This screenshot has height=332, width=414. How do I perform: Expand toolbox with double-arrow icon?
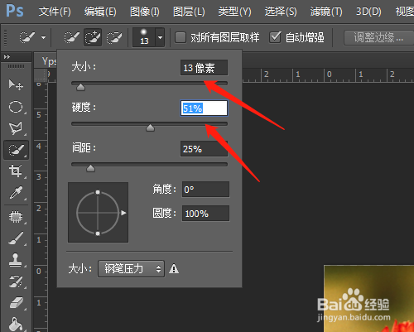click(7, 57)
